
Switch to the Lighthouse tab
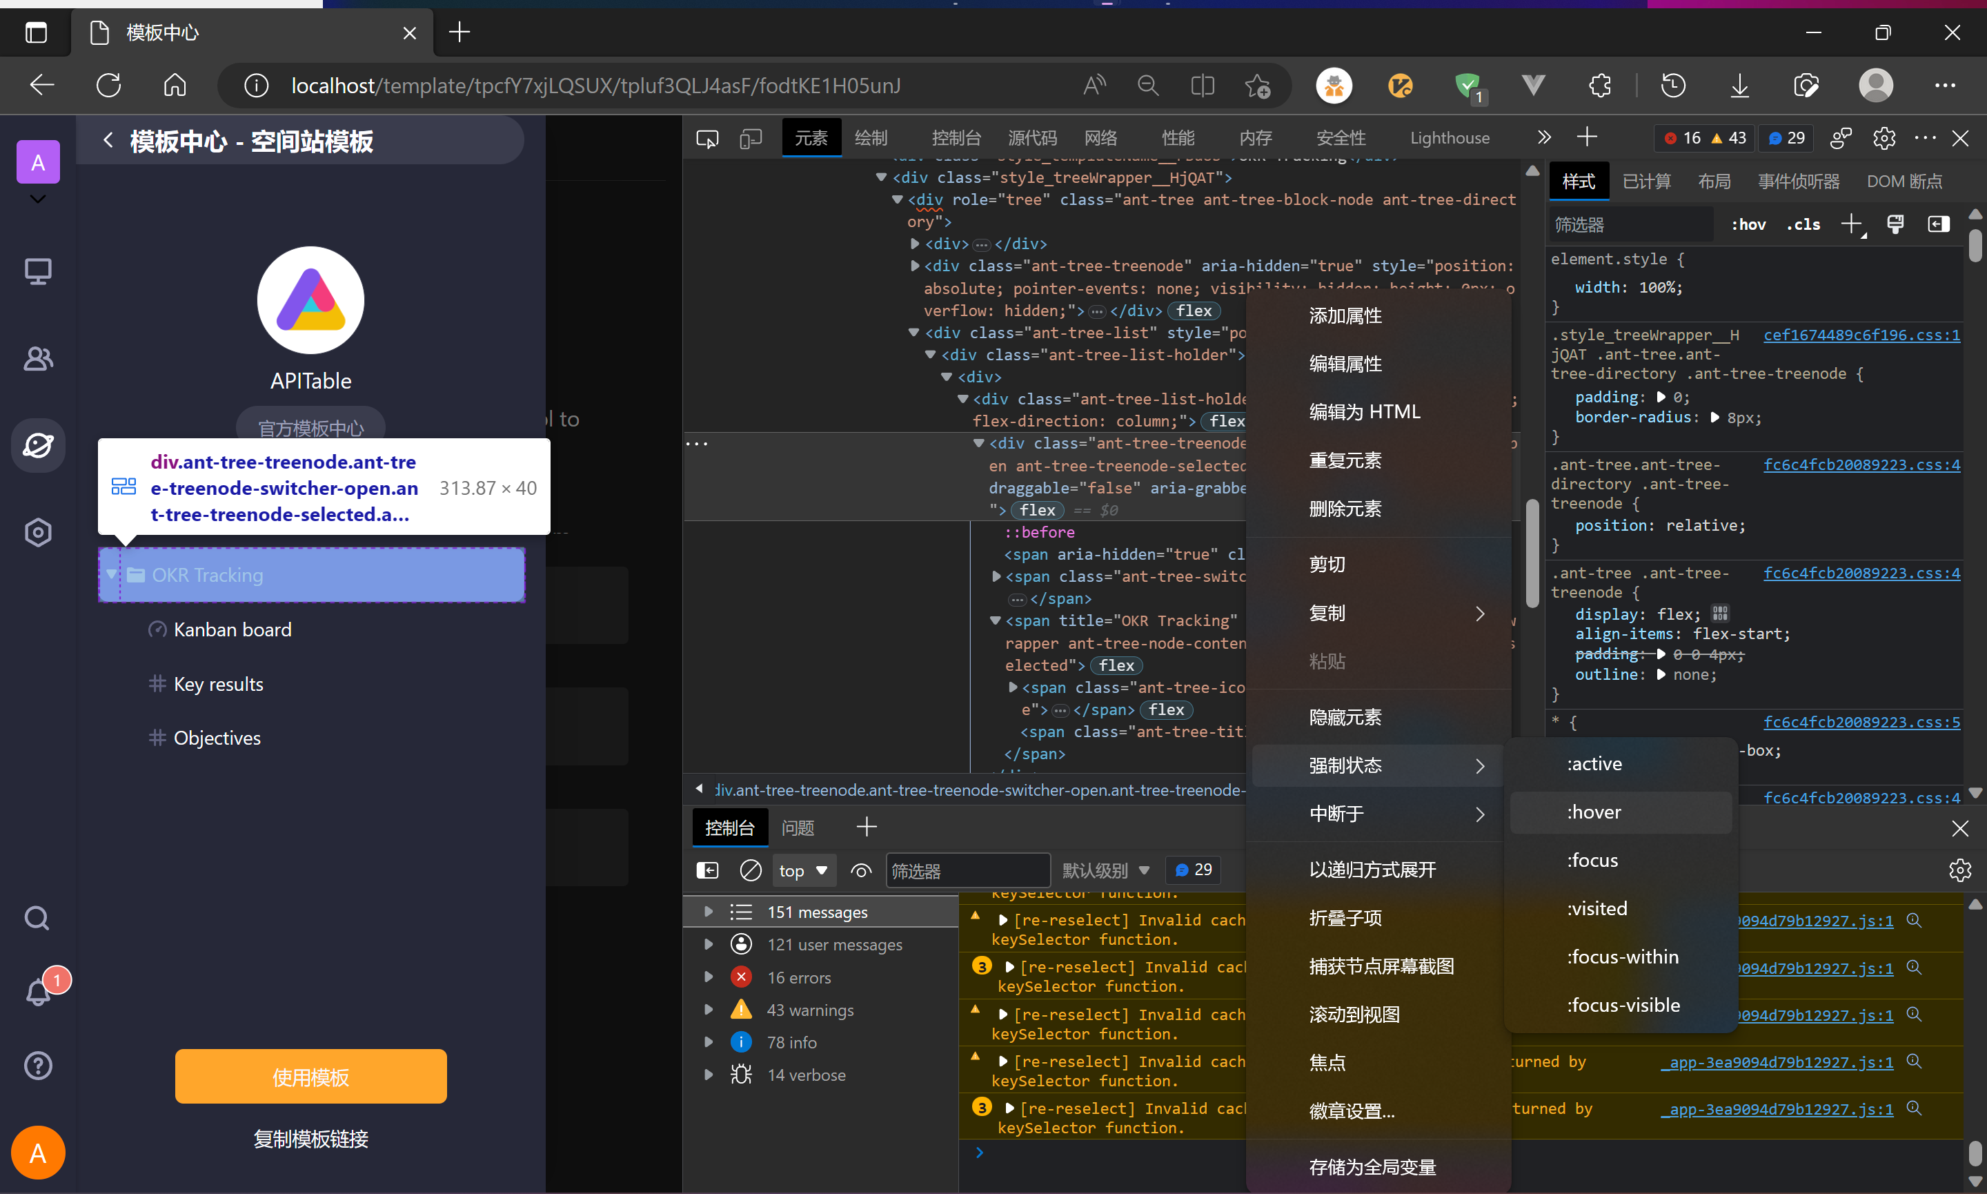click(1449, 139)
